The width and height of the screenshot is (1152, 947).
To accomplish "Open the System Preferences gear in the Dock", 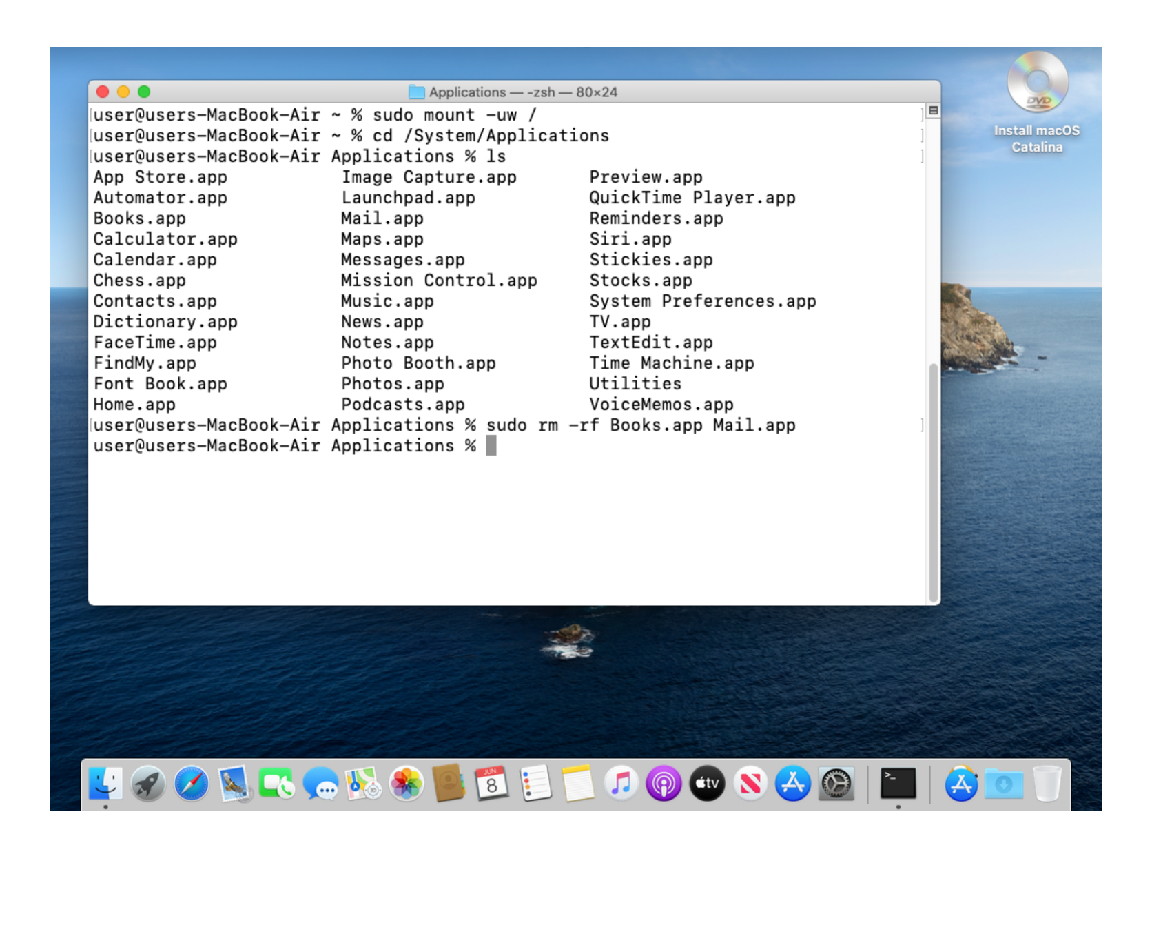I will click(x=836, y=784).
